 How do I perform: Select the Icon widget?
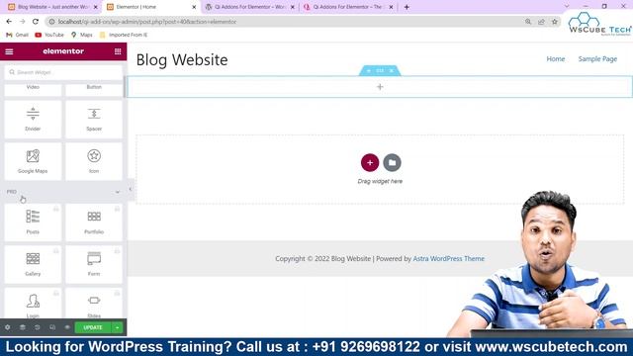(94, 161)
